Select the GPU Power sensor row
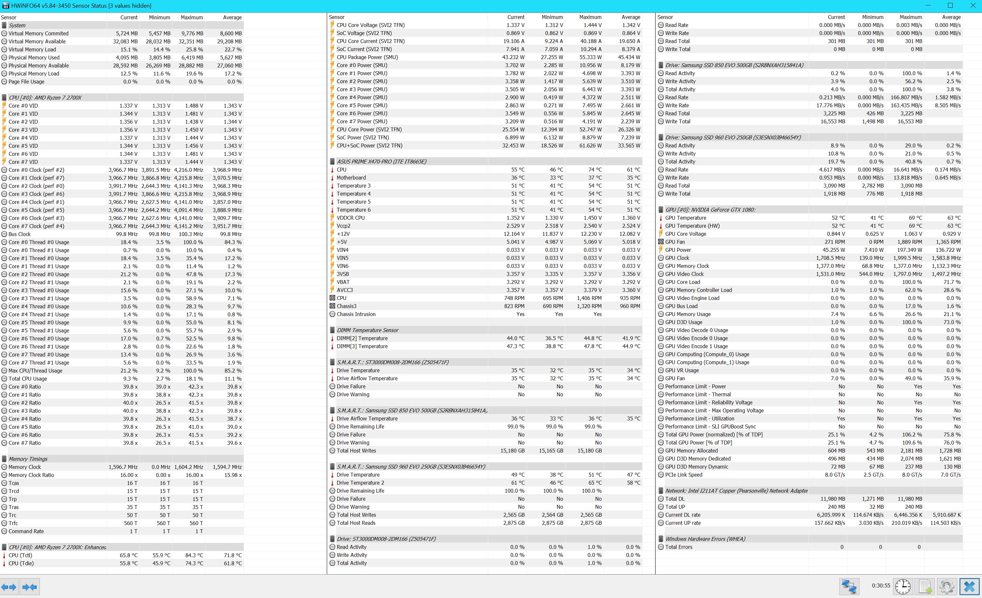Image resolution: width=982 pixels, height=598 pixels. click(678, 250)
